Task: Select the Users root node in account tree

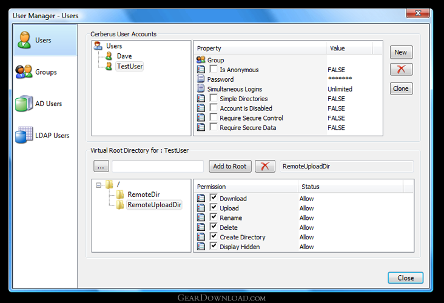Action: click(x=114, y=46)
